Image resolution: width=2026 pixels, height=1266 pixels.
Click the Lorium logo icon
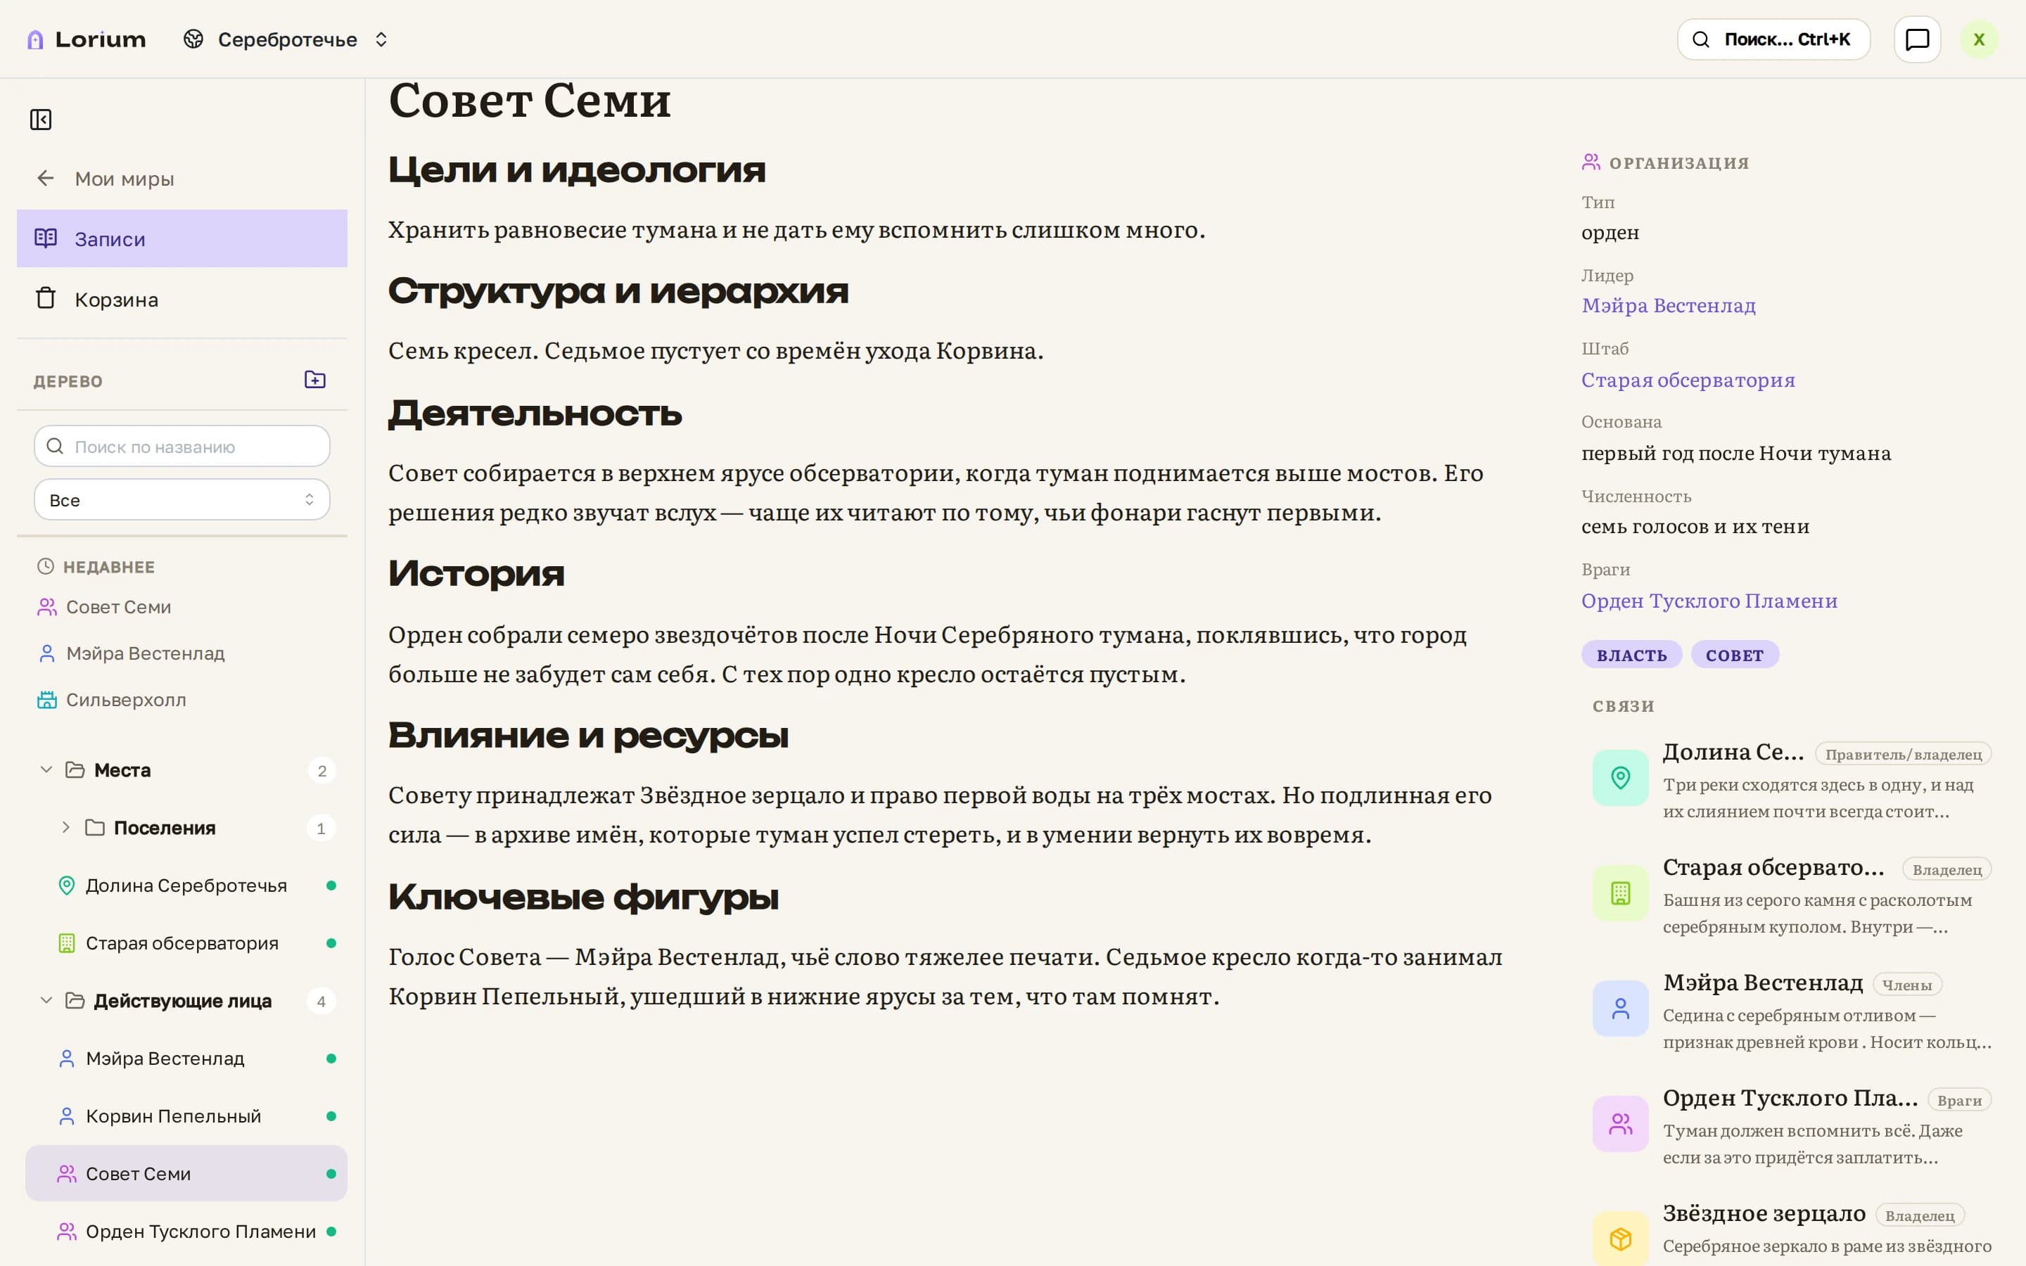click(35, 39)
